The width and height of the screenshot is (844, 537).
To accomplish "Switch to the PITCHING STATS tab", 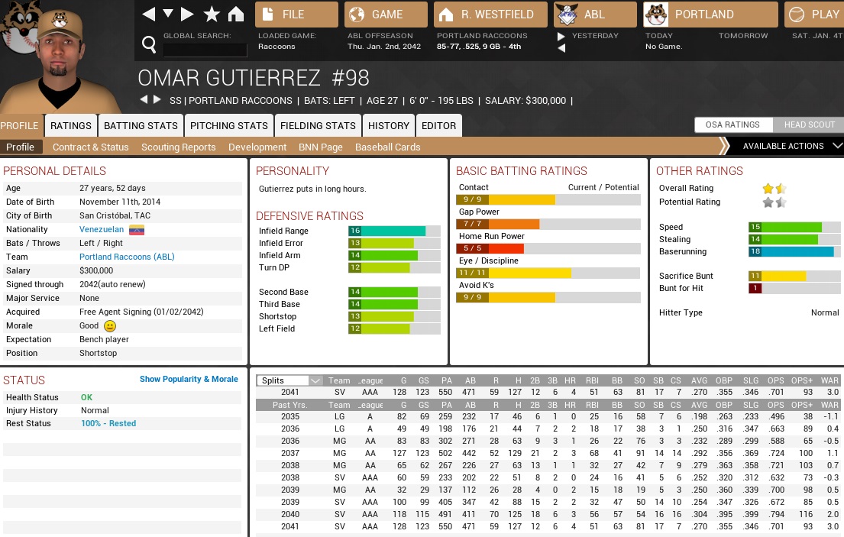I will (229, 125).
